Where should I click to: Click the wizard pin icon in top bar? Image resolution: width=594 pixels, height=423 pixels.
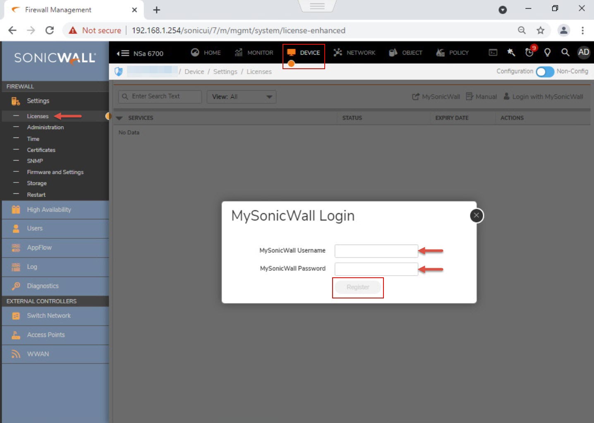coord(511,53)
